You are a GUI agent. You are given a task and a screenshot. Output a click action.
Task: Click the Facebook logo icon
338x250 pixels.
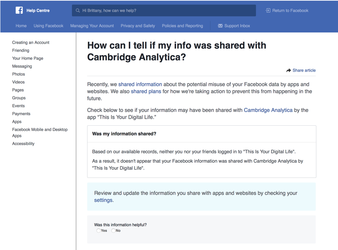19,10
